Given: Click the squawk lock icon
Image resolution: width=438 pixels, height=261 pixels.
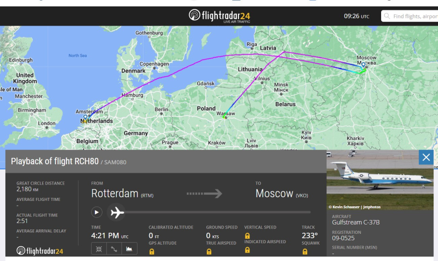Looking at the screenshot, I should tap(305, 252).
